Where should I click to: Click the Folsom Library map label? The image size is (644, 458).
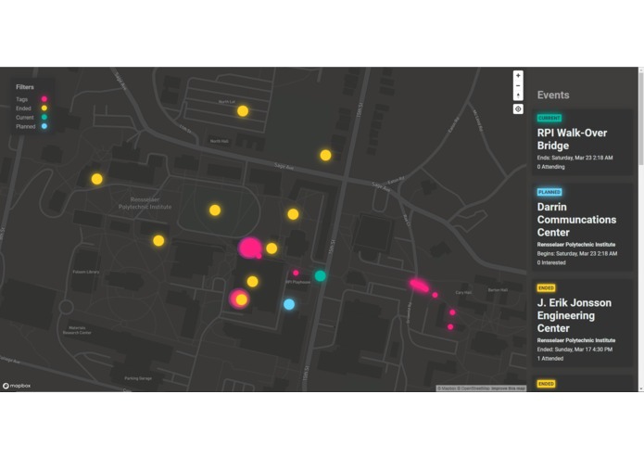pyautogui.click(x=86, y=272)
